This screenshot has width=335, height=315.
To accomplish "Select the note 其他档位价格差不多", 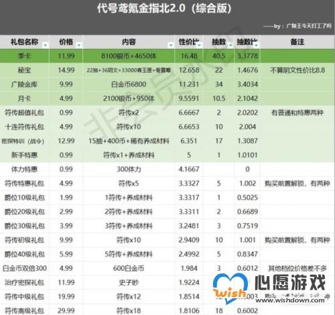I will point(297,268).
